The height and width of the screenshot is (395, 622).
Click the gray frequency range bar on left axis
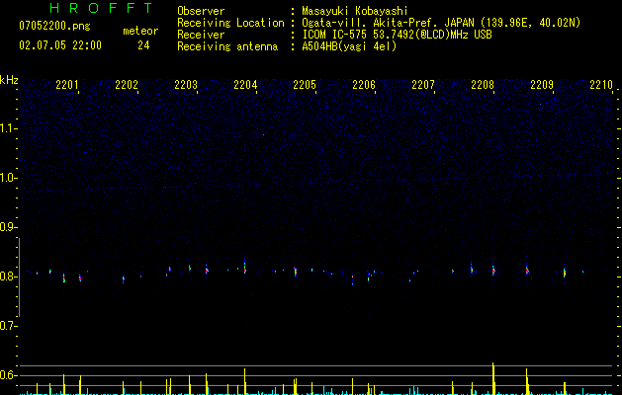[x=20, y=277]
